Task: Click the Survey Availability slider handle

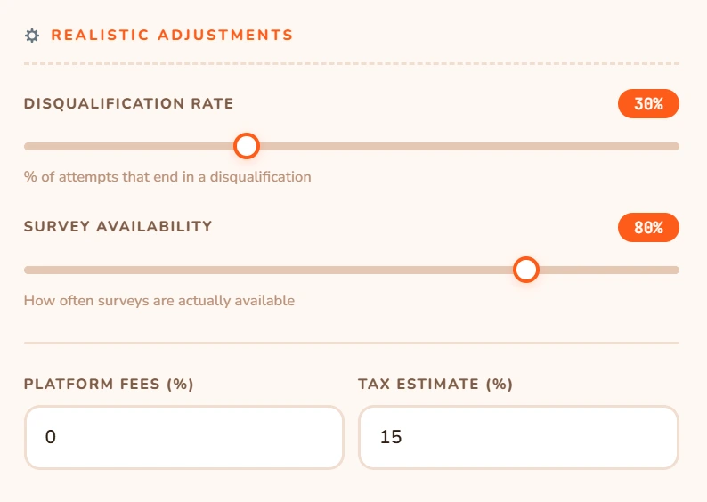Action: point(526,270)
